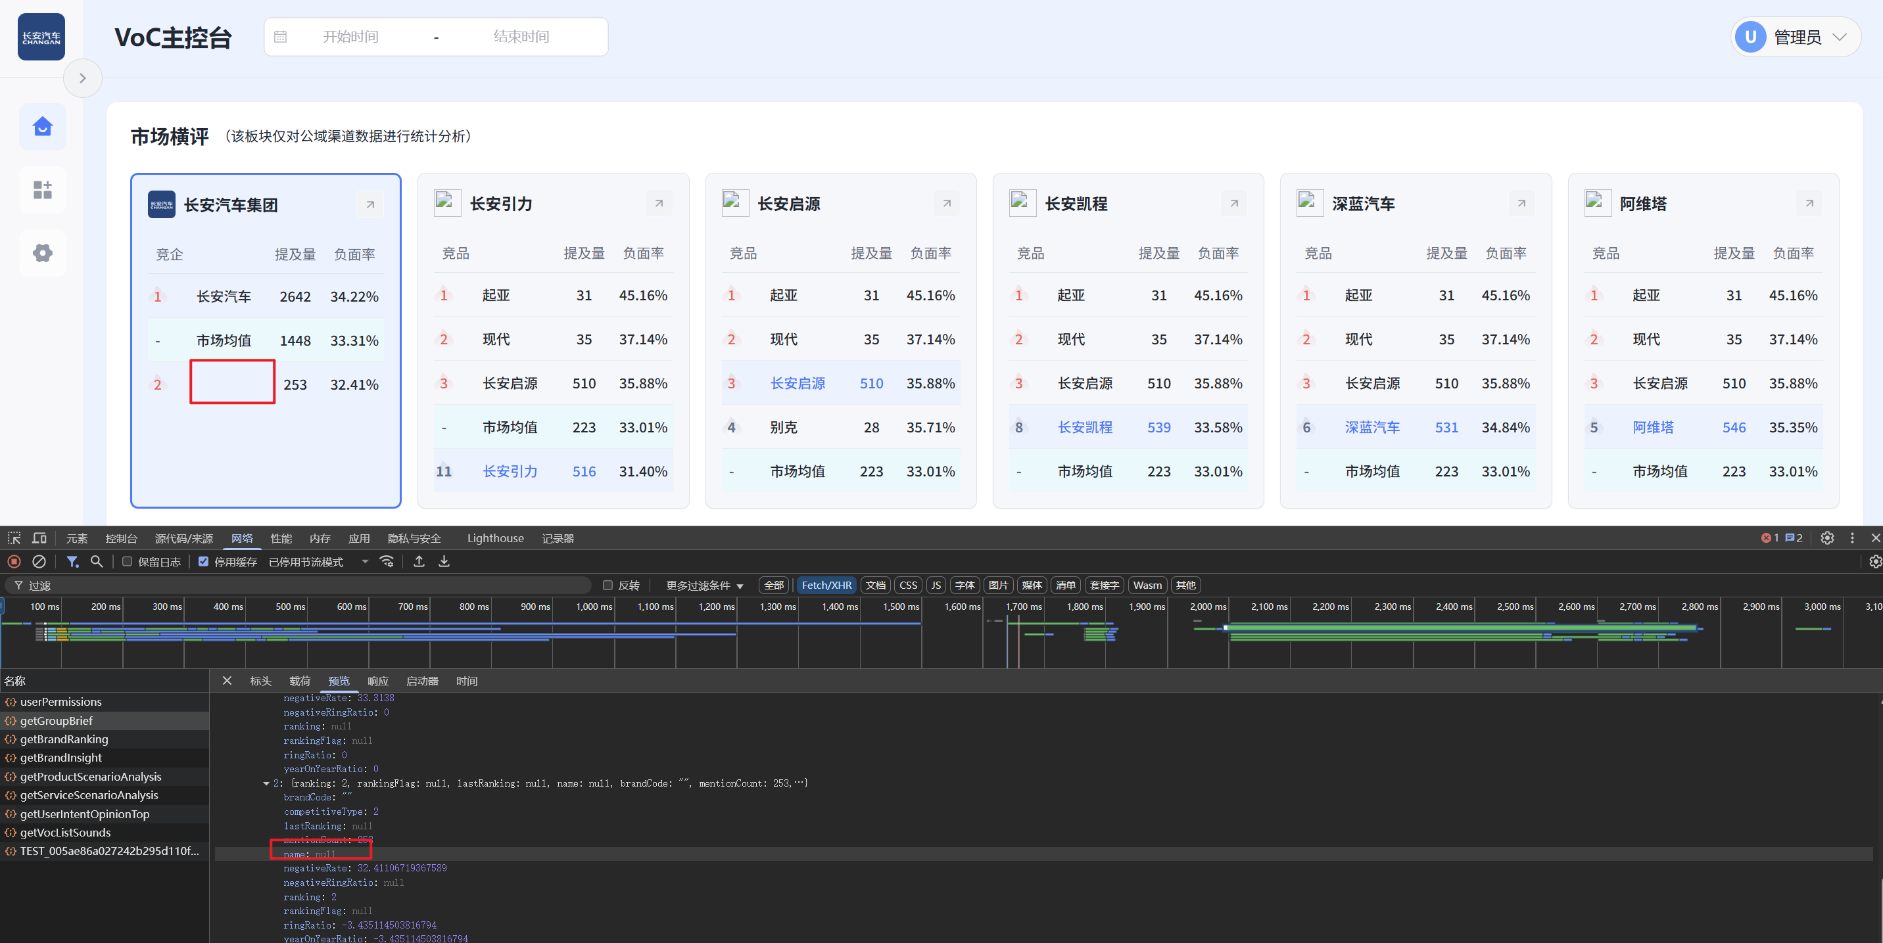Screen dimensions: 1883x943
Task: Click the blue 长安引力 row link
Action: (x=510, y=471)
